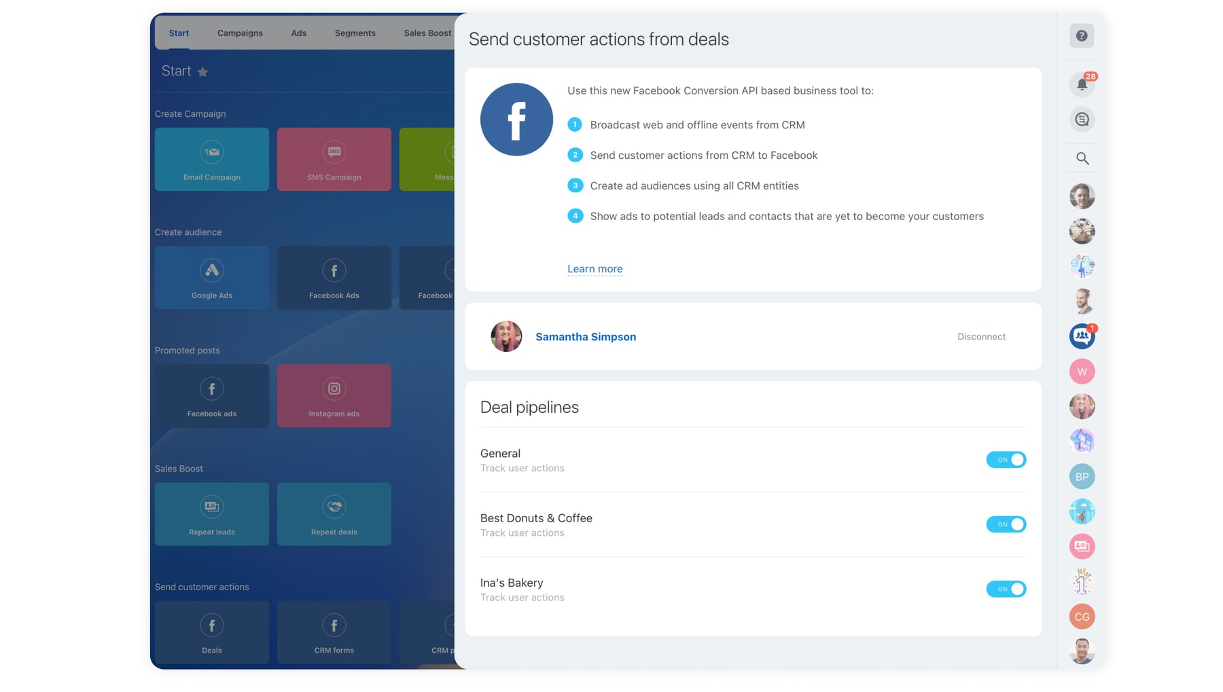Screen dimensions: 1223x692
Task: Open Repeat leads sales boost
Action: (x=211, y=514)
